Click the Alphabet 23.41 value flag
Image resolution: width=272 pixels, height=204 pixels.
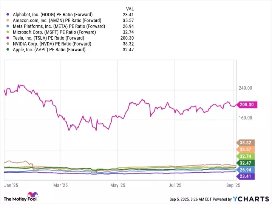tap(246, 176)
